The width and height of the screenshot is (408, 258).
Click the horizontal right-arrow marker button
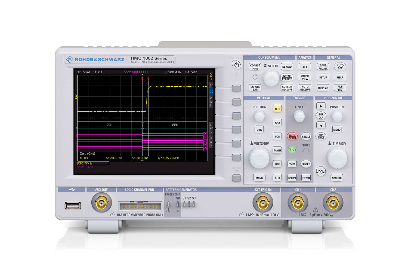[x=321, y=106]
